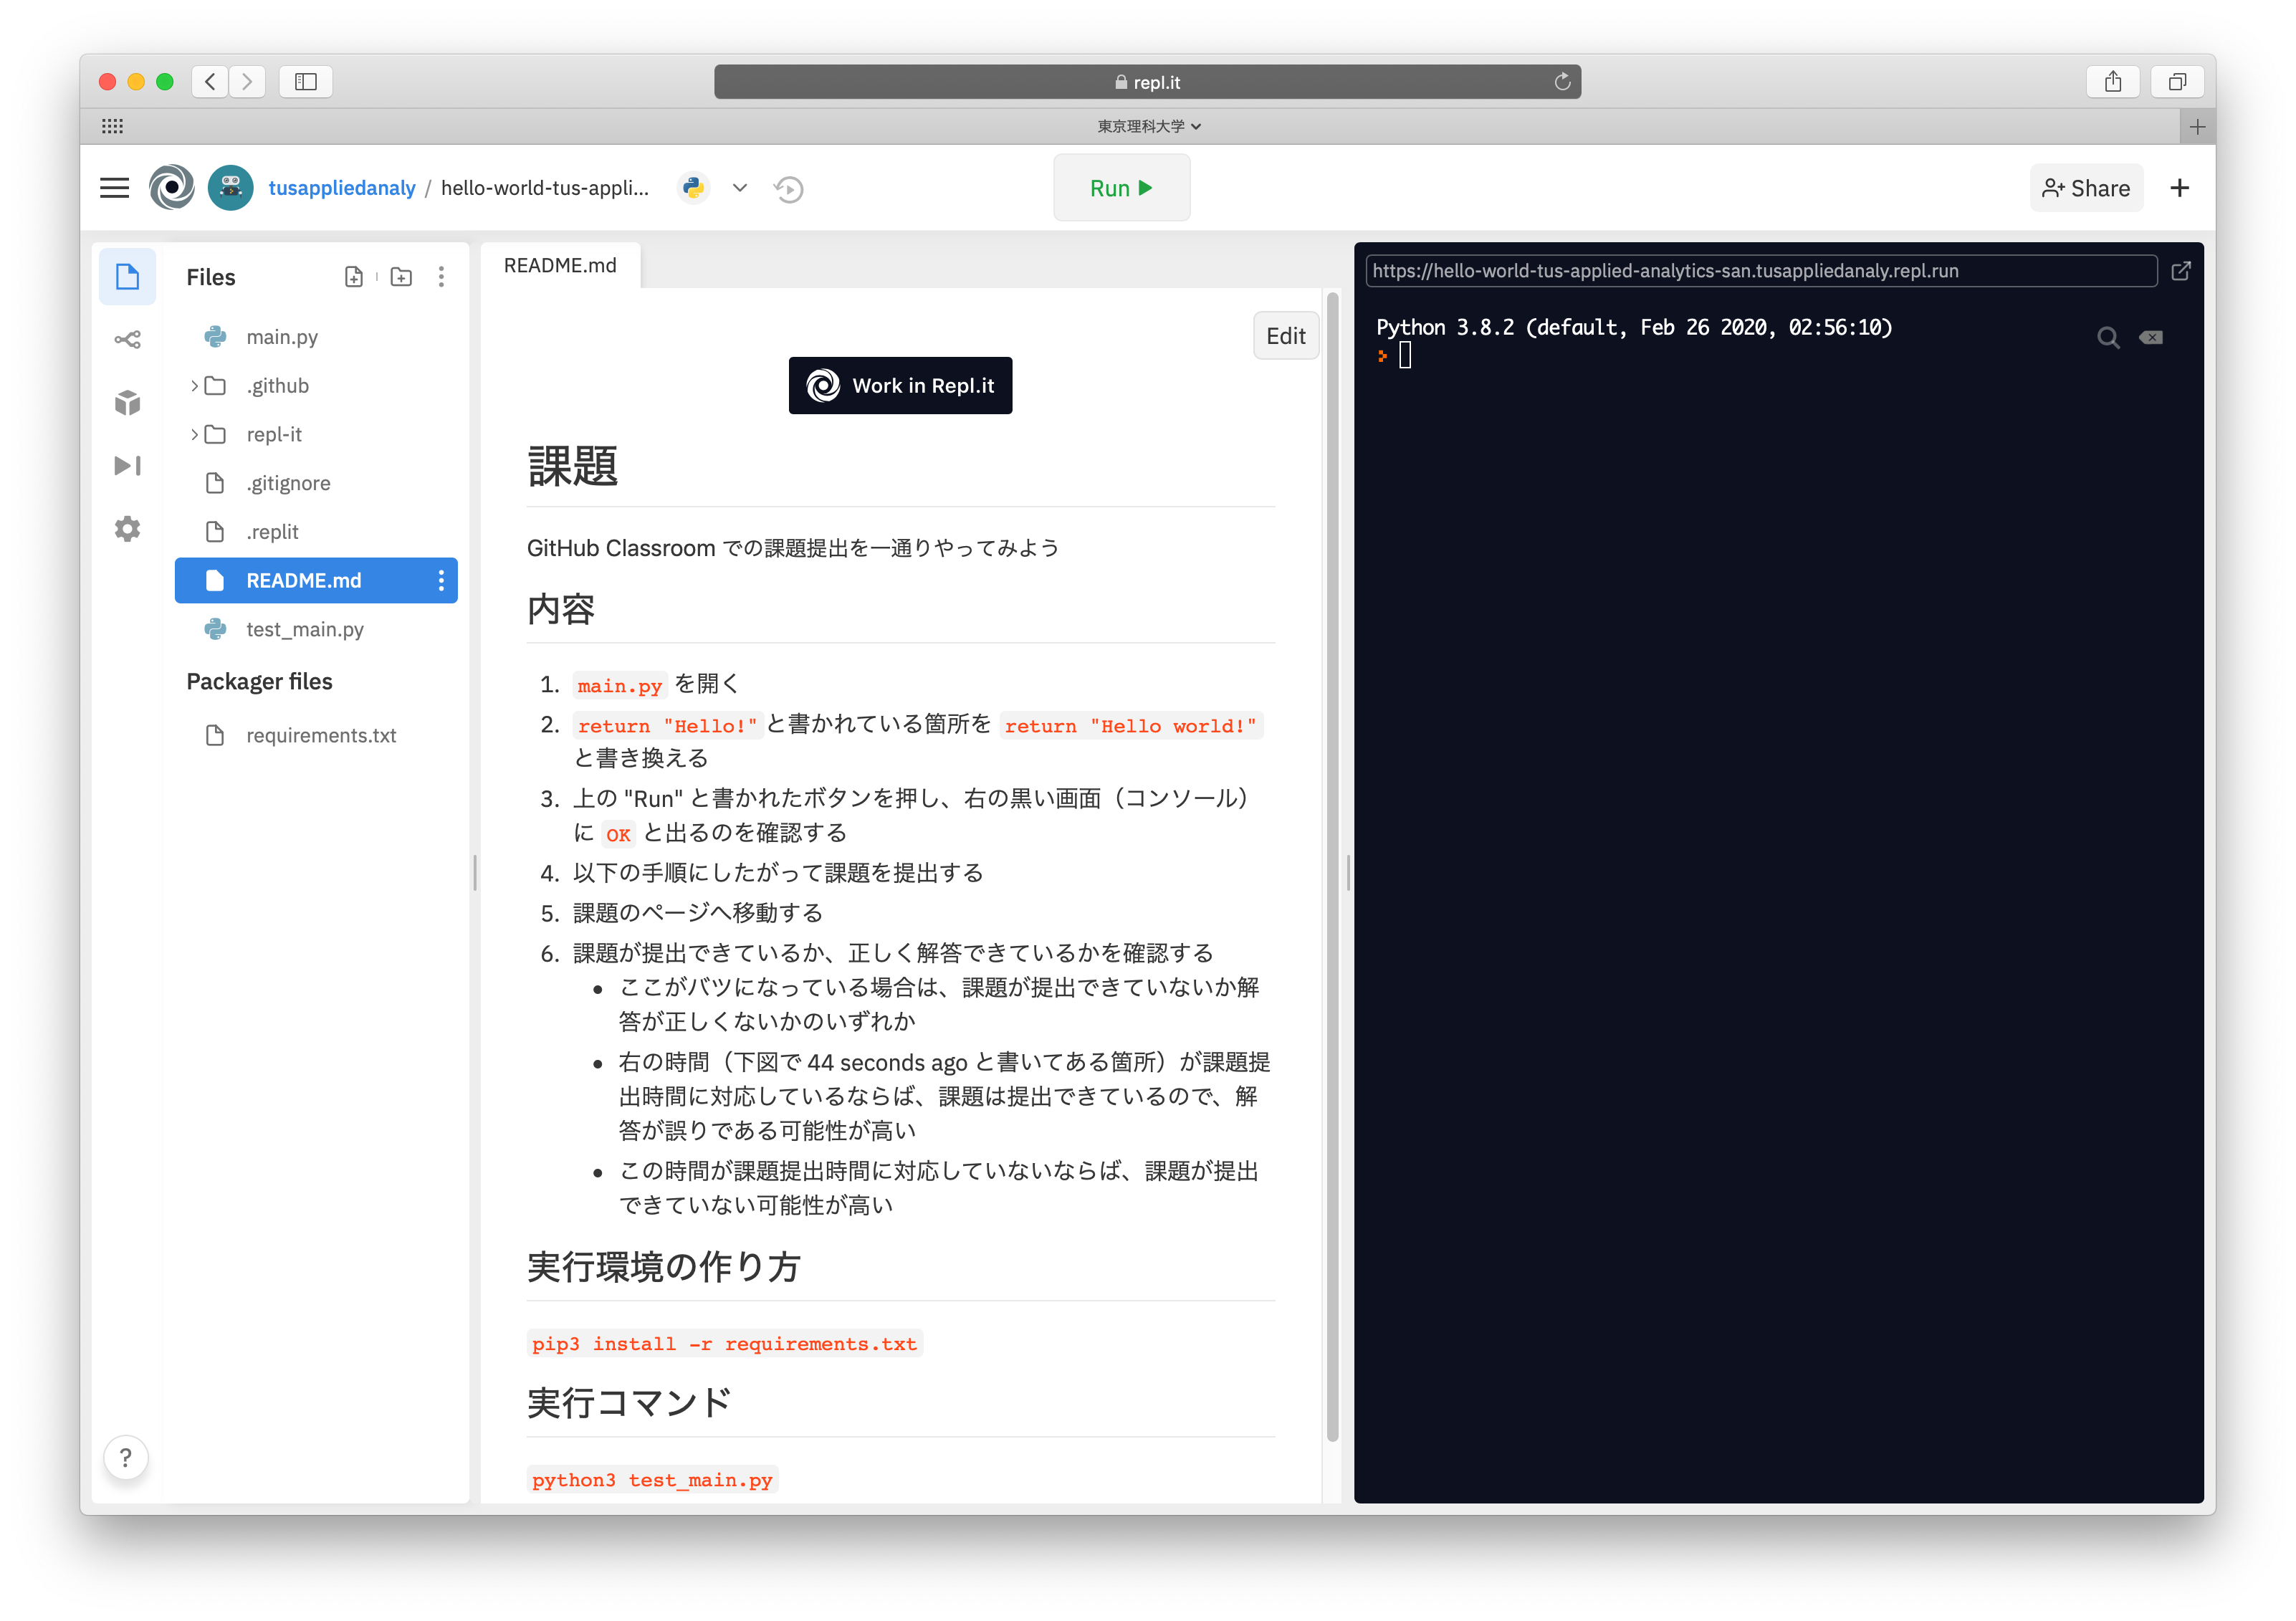The height and width of the screenshot is (1621, 2296).
Task: Click the Repl.it logo icon
Action: tap(172, 188)
